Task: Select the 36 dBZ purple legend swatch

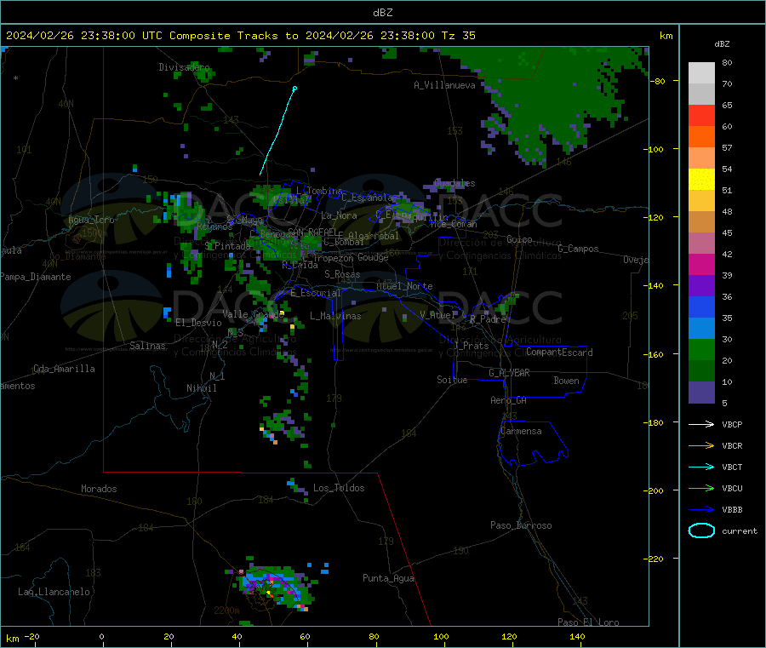Action: [x=701, y=286]
